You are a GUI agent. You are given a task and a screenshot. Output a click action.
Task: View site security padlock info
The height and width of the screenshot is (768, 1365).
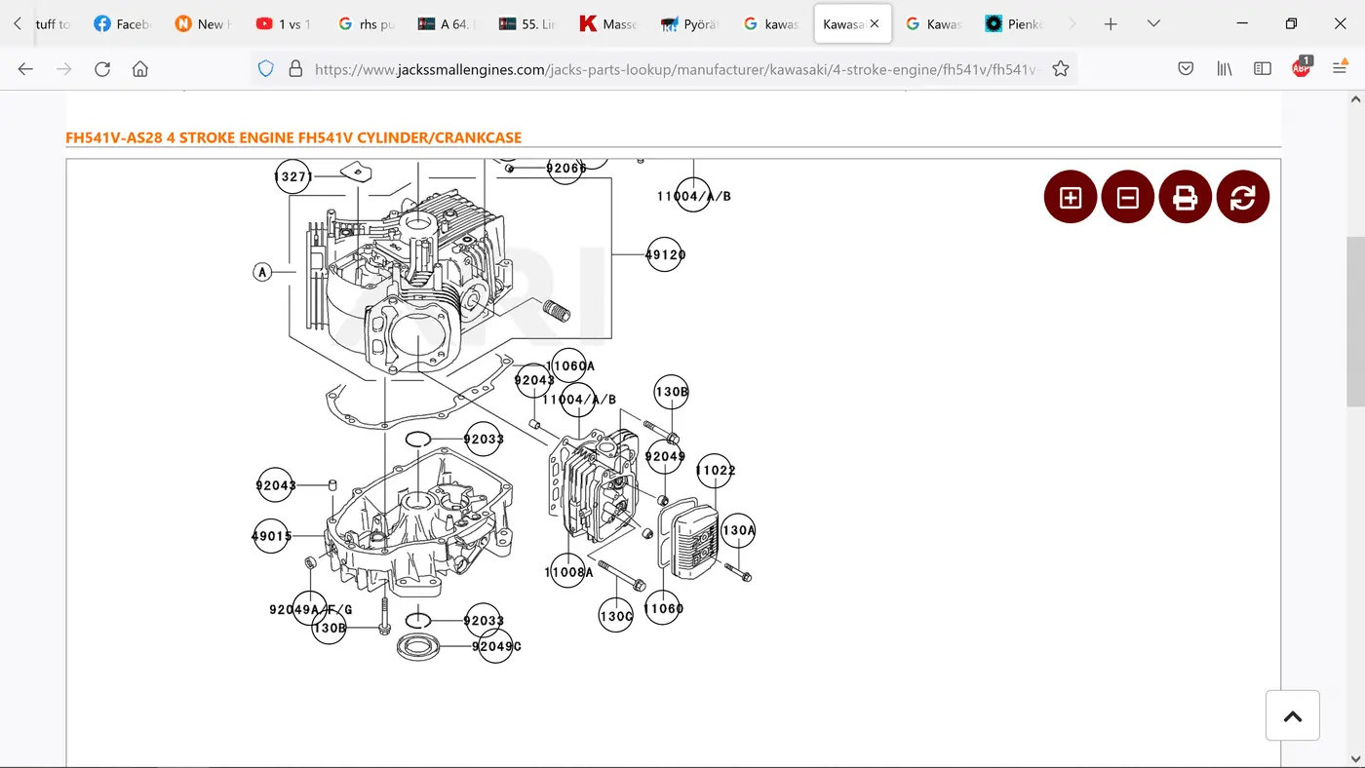[295, 69]
